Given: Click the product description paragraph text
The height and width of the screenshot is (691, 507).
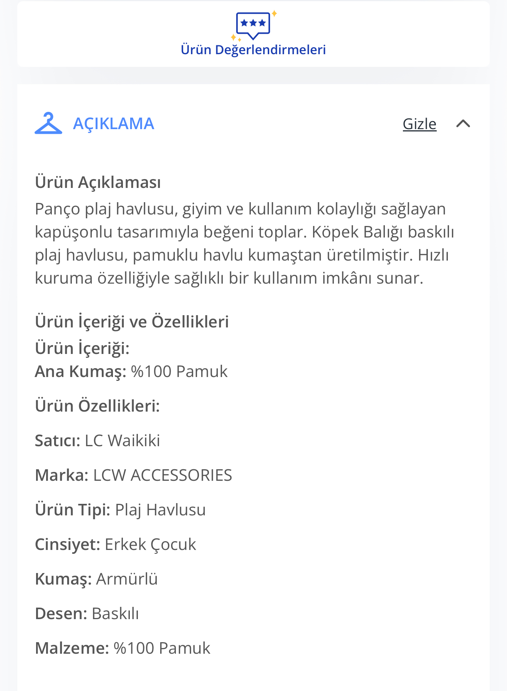Looking at the screenshot, I should pos(245,244).
